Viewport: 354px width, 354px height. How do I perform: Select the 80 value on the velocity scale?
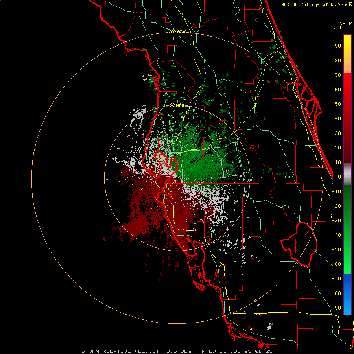pyautogui.click(x=338, y=61)
